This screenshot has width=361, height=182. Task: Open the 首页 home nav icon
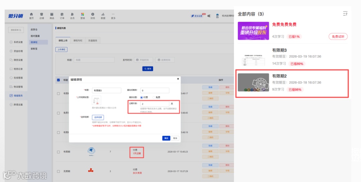[x=31, y=16]
